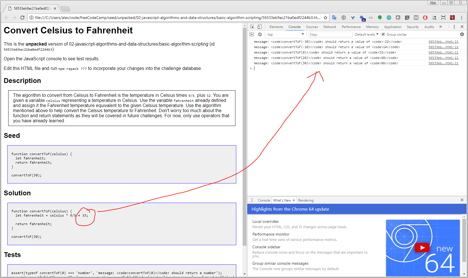Toggle the DevTools device toolbar

[259, 27]
